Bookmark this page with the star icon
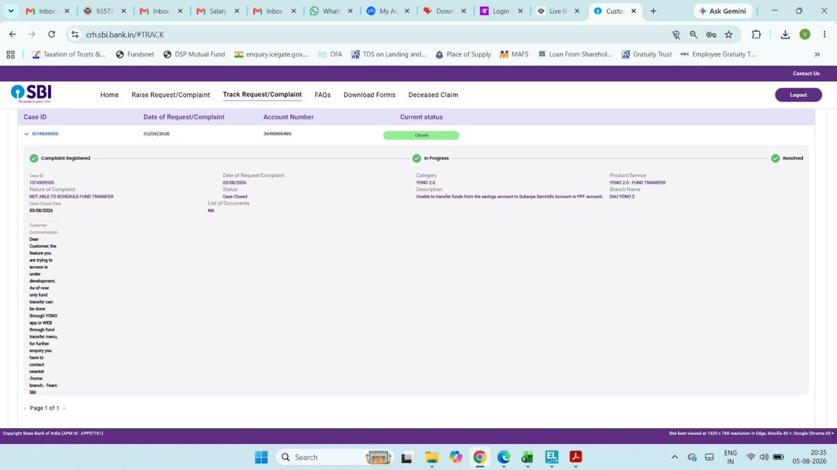 [729, 34]
